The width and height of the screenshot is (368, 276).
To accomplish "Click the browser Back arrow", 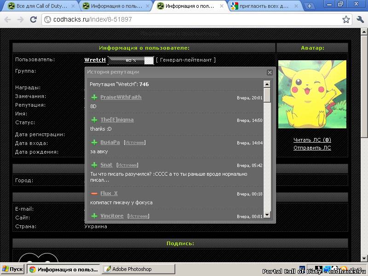I will tap(7, 19).
